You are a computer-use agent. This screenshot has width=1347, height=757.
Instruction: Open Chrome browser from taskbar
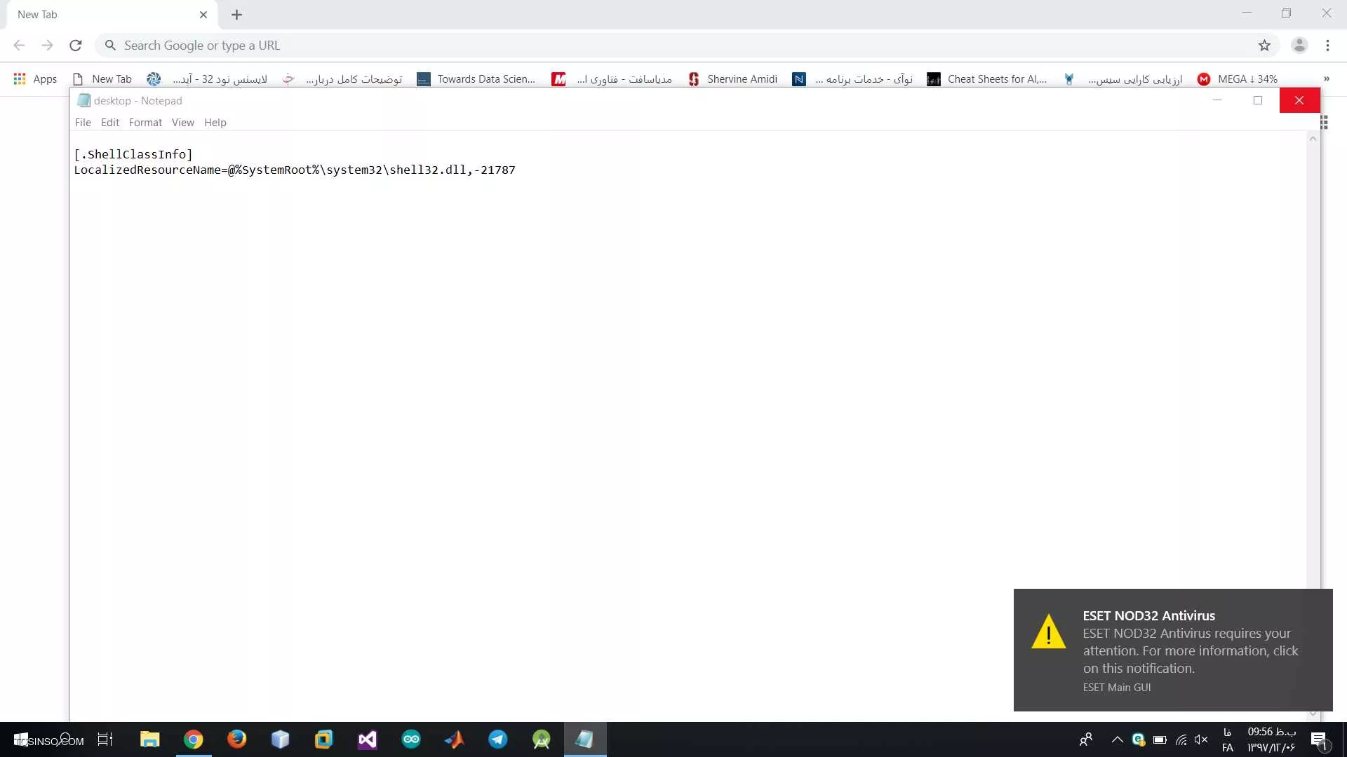click(x=194, y=739)
